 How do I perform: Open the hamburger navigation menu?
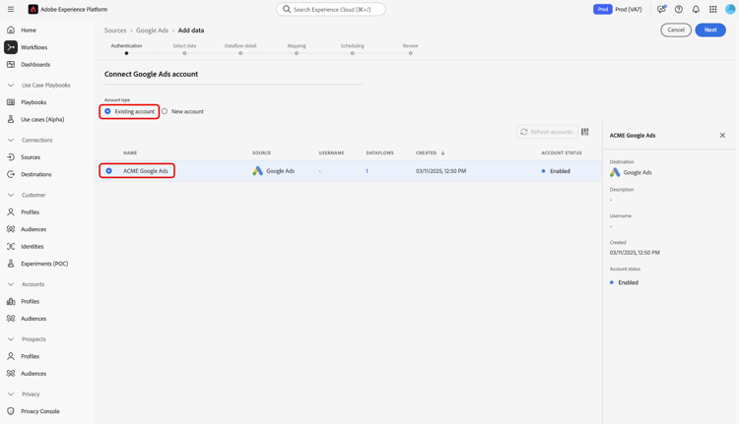(x=11, y=9)
